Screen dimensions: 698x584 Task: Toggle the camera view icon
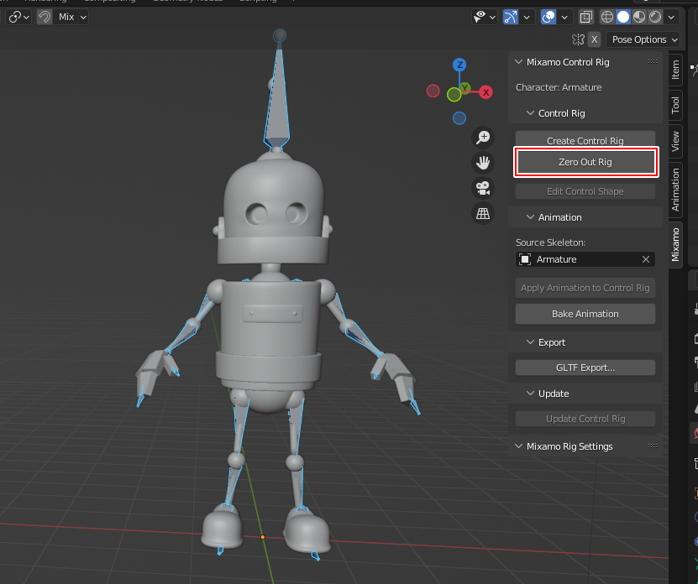(x=483, y=188)
